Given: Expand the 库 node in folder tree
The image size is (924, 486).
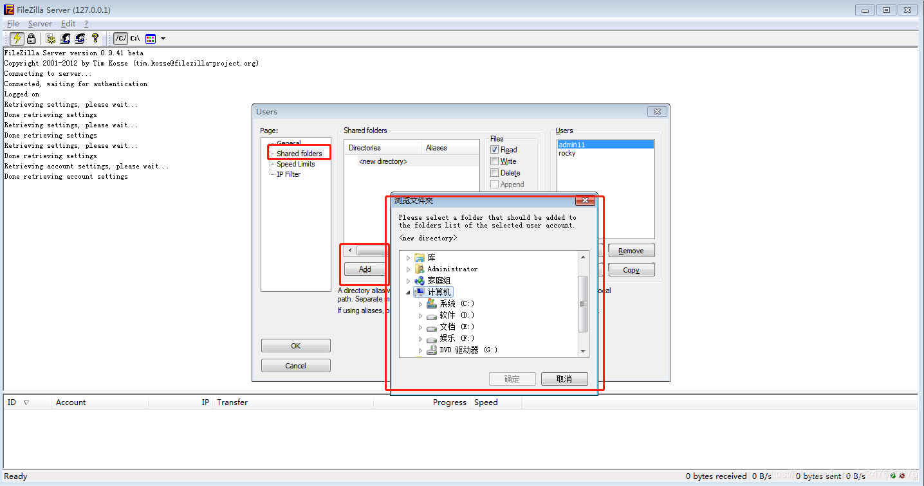Looking at the screenshot, I should point(408,258).
